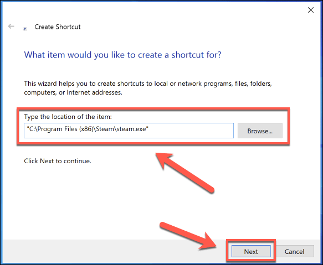Cancel the Create Shortcut wizard
The image size is (323, 265).
(x=294, y=251)
